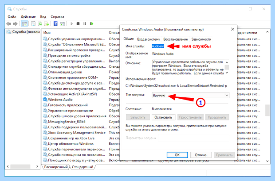Screen dimensions: 275x181
Task: Click the highlighted Audiosrv service name field
Action: click(x=158, y=46)
